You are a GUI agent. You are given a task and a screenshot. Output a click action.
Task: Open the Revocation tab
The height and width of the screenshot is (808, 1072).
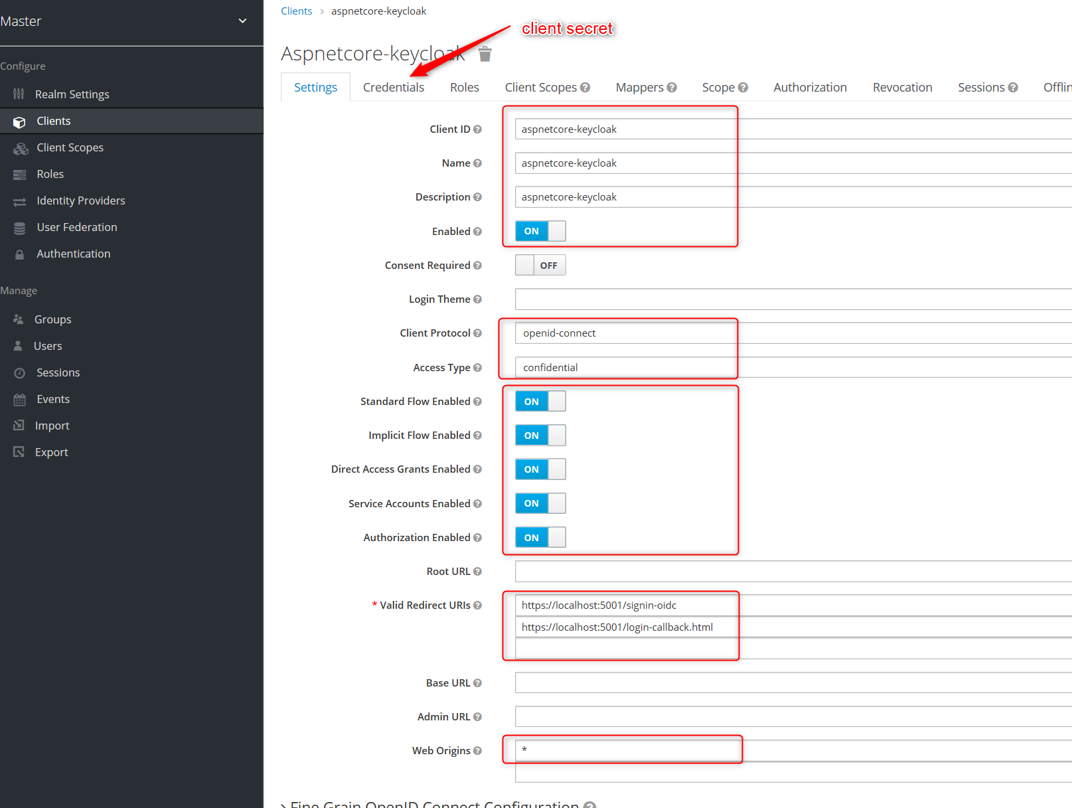click(x=902, y=88)
